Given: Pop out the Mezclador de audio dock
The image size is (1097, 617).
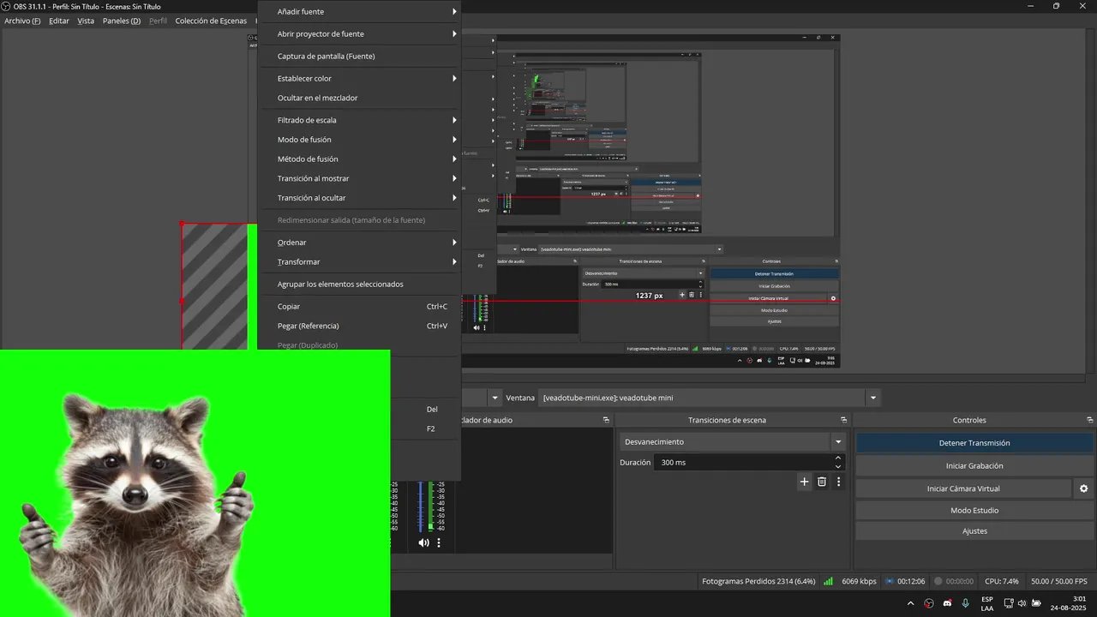Looking at the screenshot, I should [606, 420].
